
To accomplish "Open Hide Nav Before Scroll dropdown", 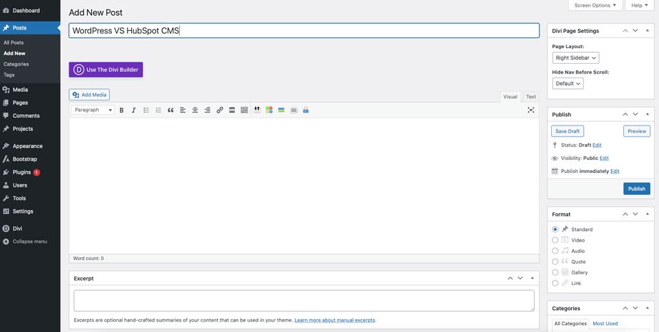I will click(568, 84).
